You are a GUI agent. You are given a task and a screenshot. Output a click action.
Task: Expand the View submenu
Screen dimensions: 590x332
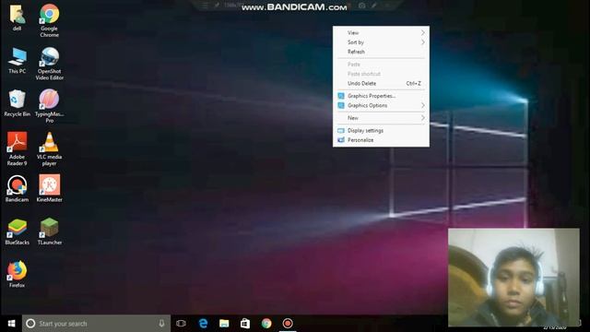(x=381, y=33)
